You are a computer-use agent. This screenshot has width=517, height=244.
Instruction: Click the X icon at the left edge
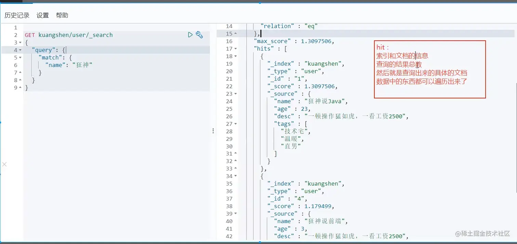[4, 165]
